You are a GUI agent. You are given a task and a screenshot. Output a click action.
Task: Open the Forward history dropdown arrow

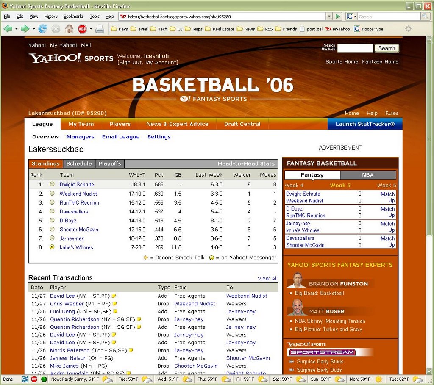pyautogui.click(x=34, y=29)
